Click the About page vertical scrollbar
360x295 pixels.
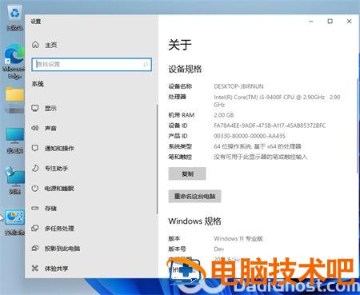(x=358, y=126)
